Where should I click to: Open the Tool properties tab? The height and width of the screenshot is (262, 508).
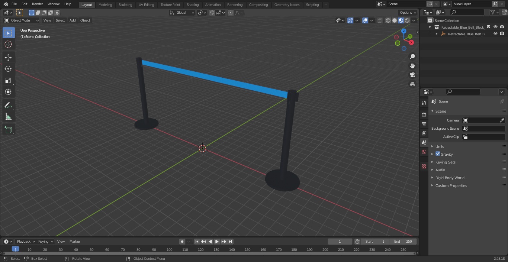[424, 103]
